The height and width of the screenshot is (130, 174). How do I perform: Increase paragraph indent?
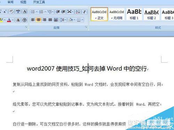tap(63, 12)
